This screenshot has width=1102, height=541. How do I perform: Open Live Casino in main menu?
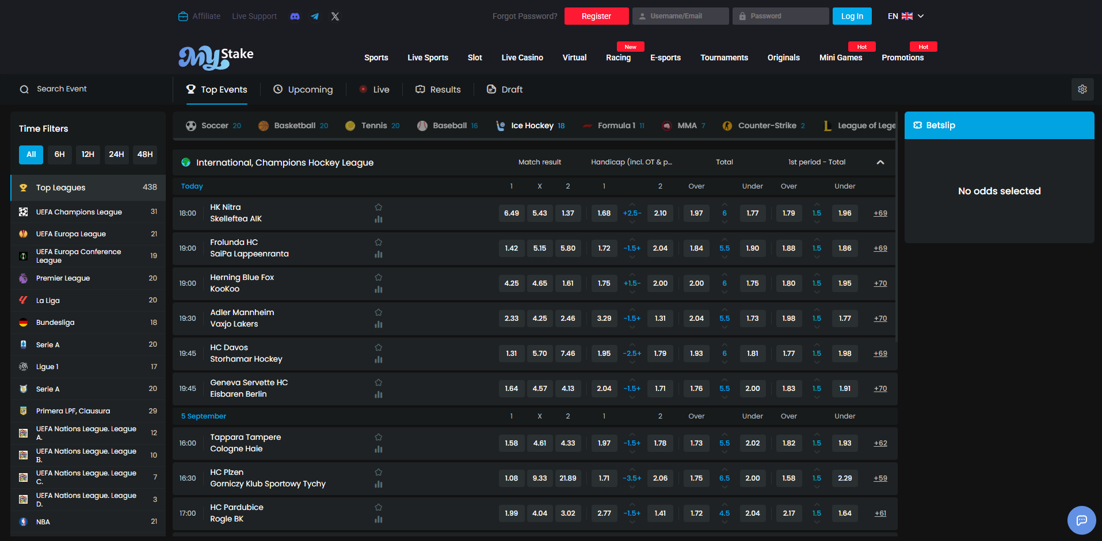(x=522, y=57)
